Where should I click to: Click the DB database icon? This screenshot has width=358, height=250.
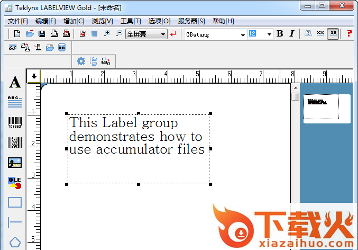coord(62,47)
